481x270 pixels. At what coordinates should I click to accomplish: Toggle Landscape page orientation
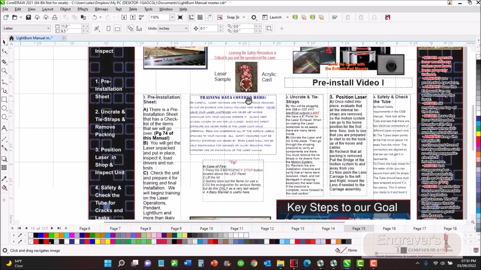(117, 28)
